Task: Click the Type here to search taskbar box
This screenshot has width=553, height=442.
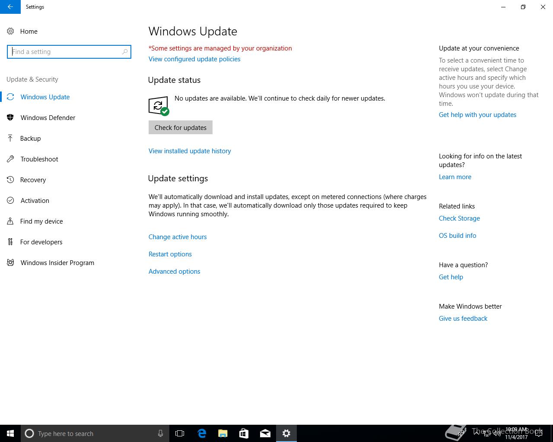Action: point(95,433)
